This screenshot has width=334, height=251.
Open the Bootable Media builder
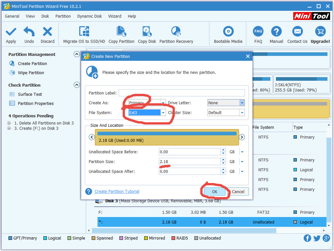[x=228, y=32]
